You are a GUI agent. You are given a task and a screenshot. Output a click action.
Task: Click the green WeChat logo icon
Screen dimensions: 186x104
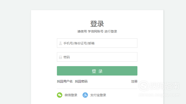60,95
